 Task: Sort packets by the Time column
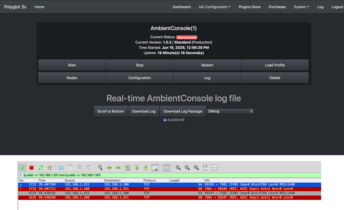51,180
